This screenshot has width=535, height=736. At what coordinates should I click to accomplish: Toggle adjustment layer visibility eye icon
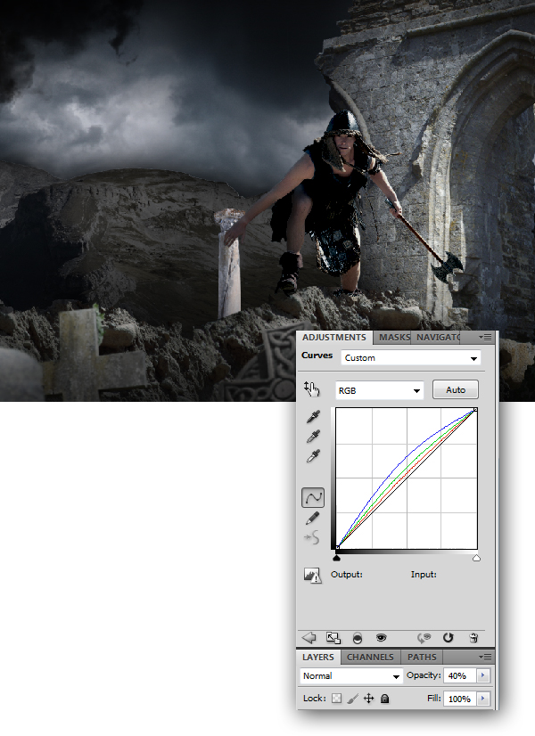[x=381, y=637]
